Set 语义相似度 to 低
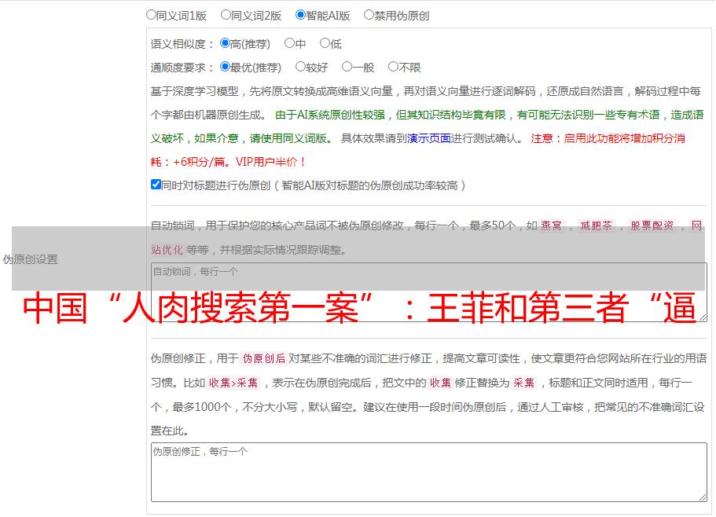 (325, 43)
